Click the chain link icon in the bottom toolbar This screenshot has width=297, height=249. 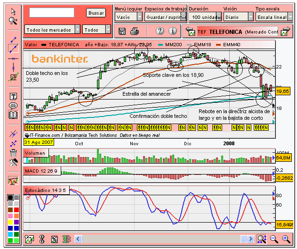click(x=42, y=239)
